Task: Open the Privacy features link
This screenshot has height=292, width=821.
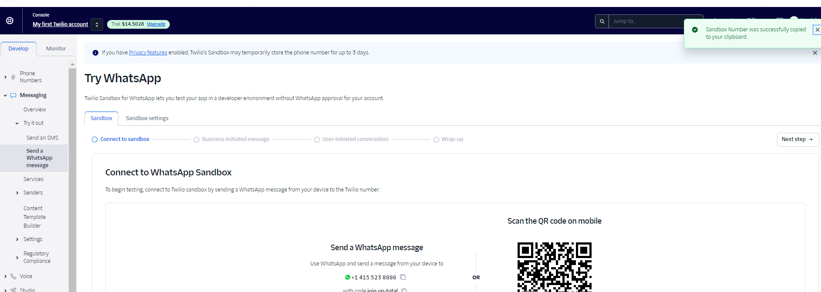Action: point(148,53)
